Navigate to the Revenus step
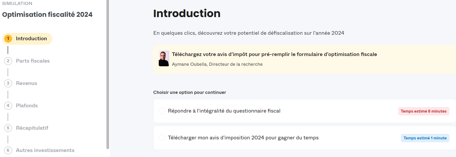The height and width of the screenshot is (157, 456). (x=26, y=83)
